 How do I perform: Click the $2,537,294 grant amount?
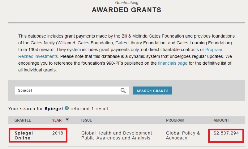tap(225, 133)
